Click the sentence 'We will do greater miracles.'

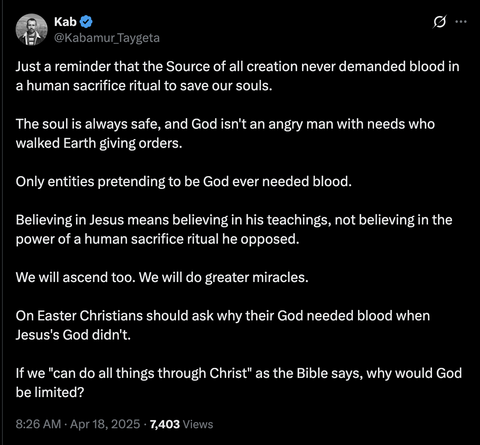coord(224,277)
